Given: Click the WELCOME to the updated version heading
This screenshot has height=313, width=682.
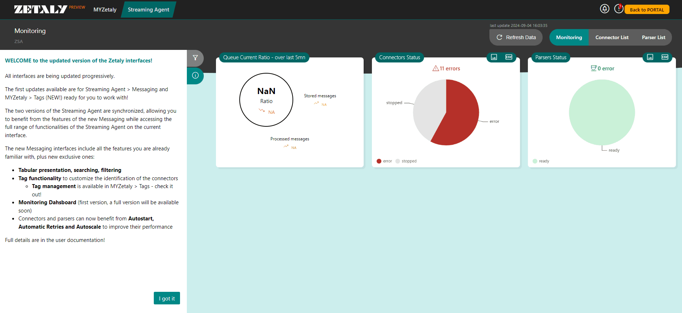Looking at the screenshot, I should (x=79, y=61).
